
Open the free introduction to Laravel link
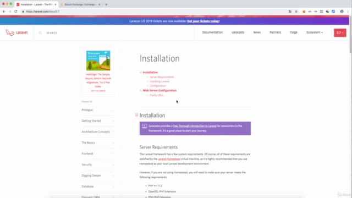pos(195,126)
